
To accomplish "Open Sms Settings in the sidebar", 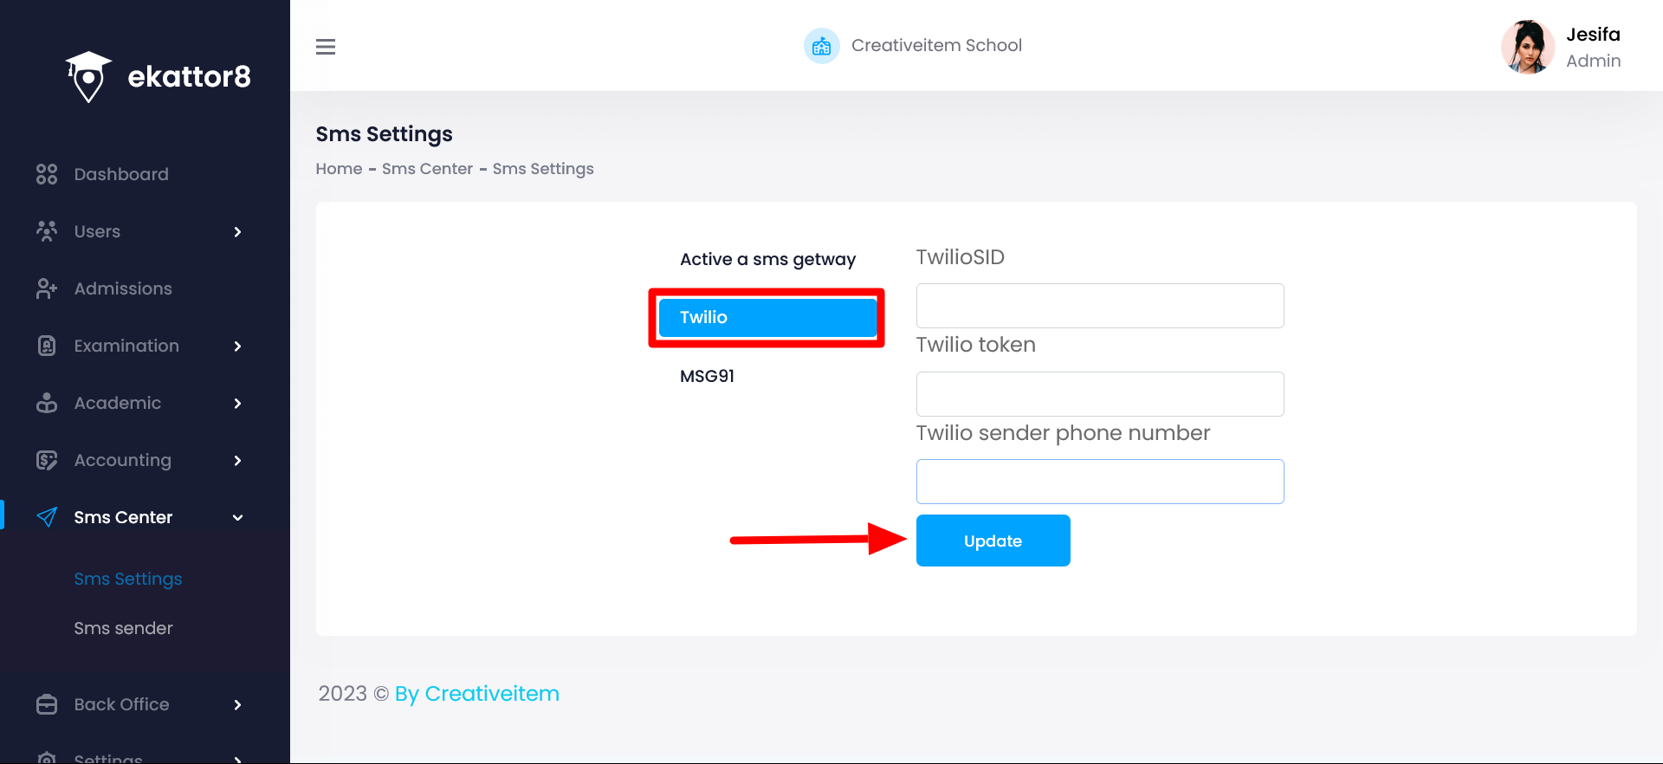I will [x=128, y=579].
